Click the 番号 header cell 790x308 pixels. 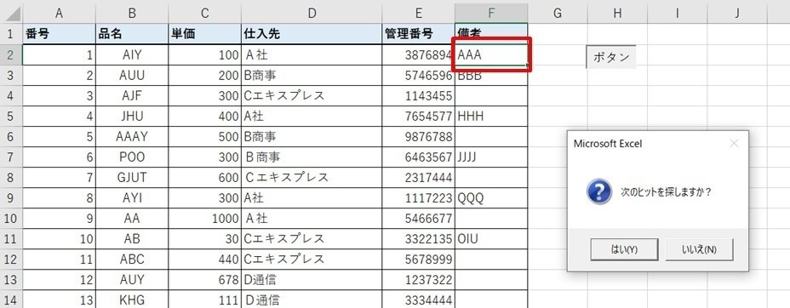point(59,34)
